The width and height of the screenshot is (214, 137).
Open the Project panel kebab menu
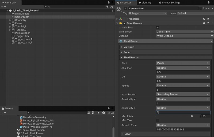click(x=112, y=108)
